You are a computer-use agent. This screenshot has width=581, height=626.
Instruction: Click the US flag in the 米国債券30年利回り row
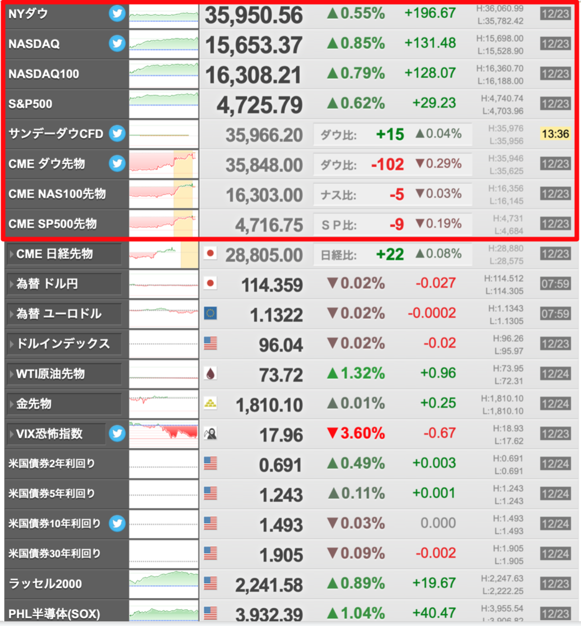click(210, 553)
